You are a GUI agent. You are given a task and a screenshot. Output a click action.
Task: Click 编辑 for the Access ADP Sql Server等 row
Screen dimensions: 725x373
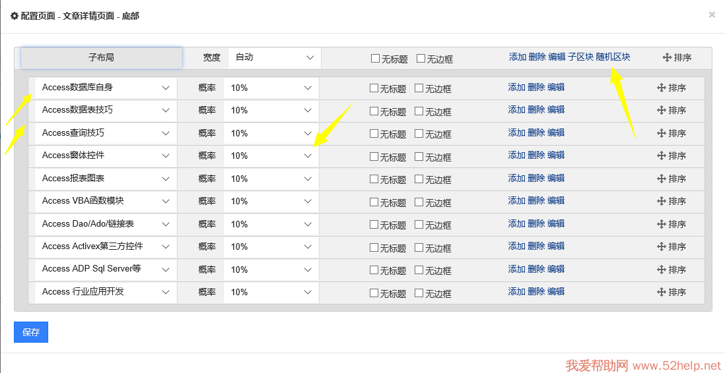tap(556, 269)
